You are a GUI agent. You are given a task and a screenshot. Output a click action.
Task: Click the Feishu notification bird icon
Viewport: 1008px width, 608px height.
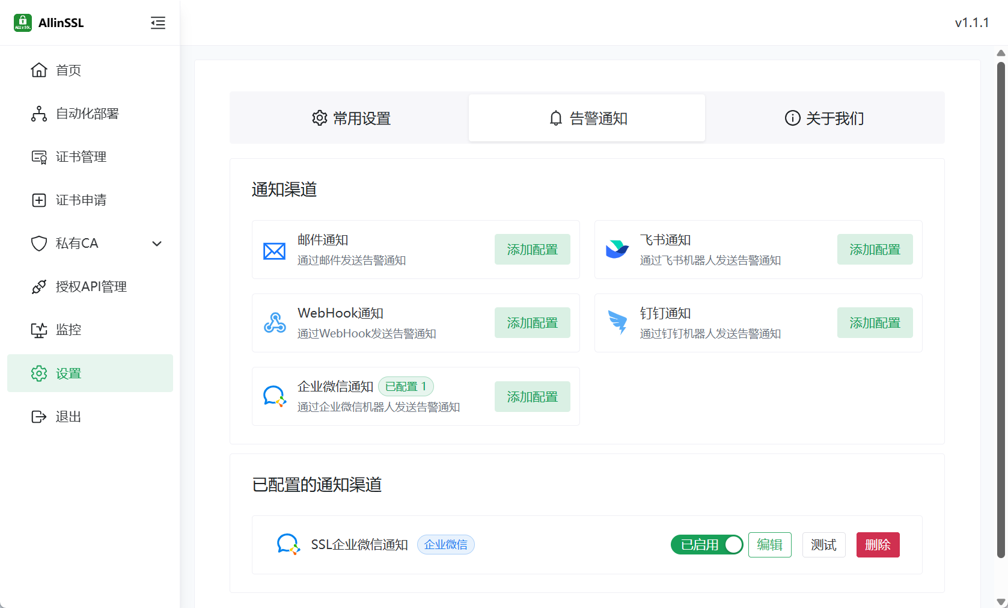click(617, 250)
